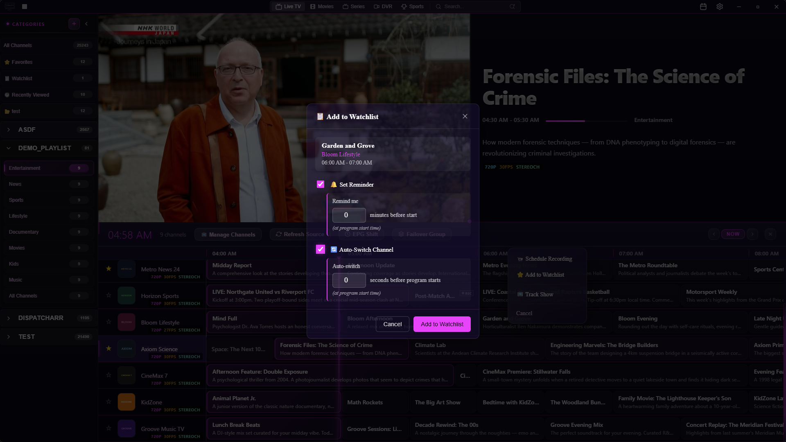
Task: Click the Track Show icon in context menu
Action: pyautogui.click(x=520, y=294)
